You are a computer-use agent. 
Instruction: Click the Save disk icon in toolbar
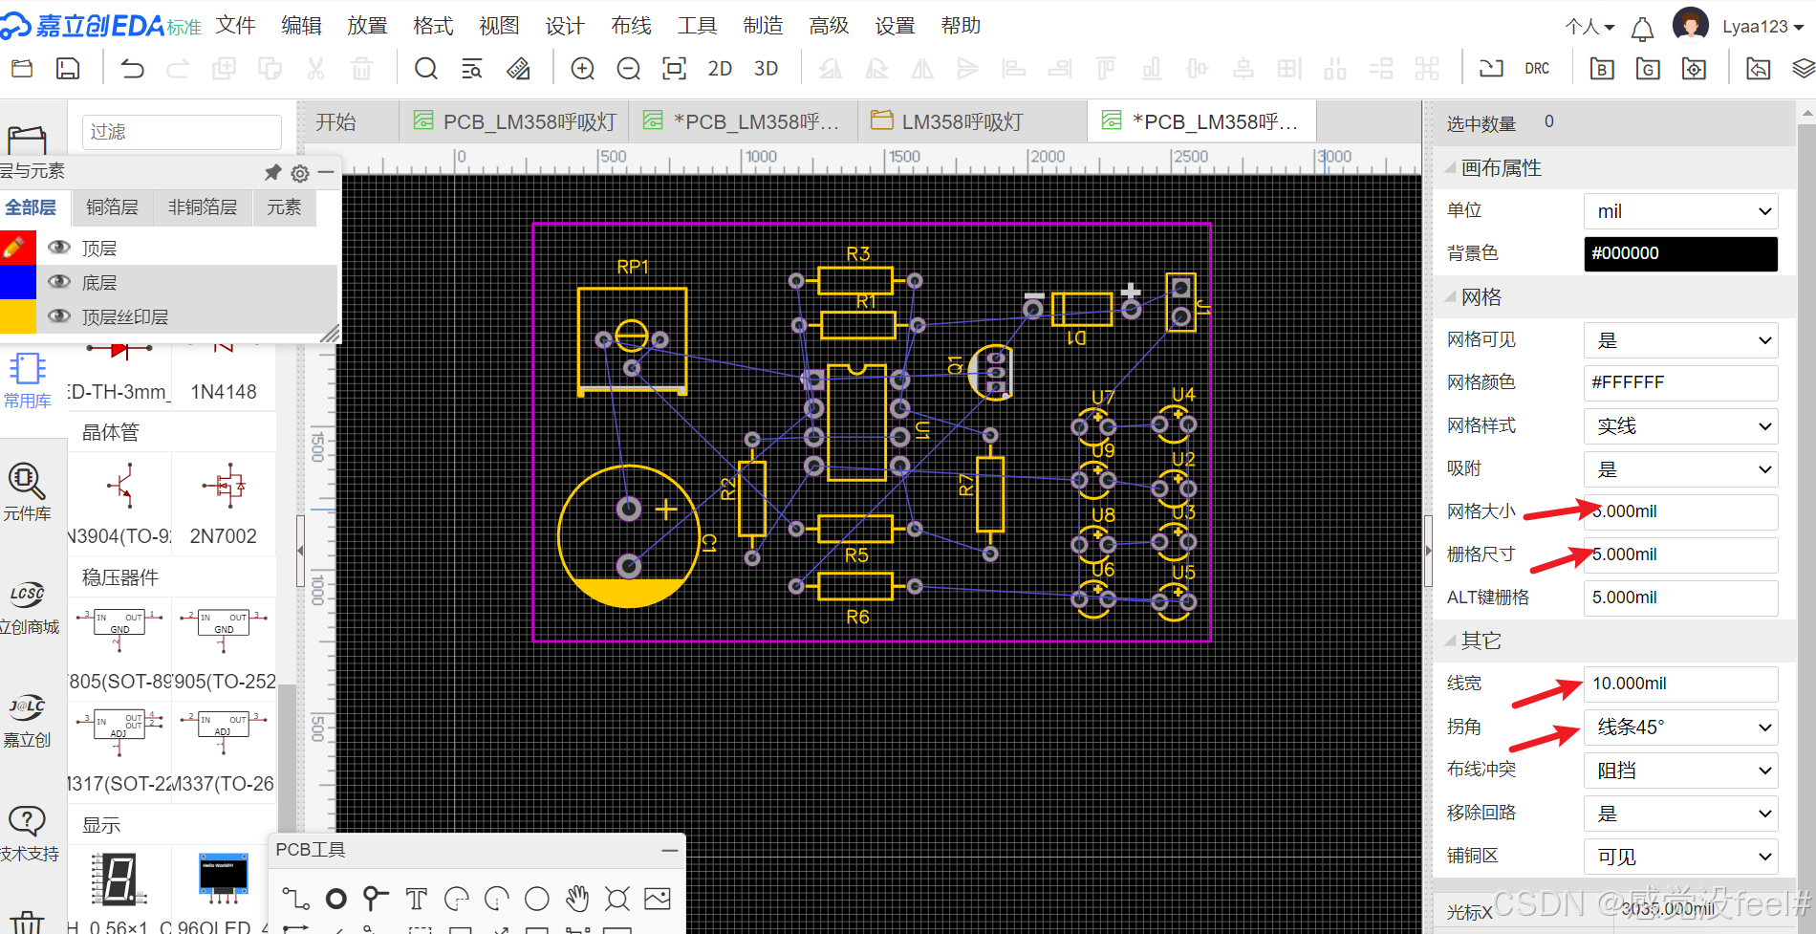(68, 68)
